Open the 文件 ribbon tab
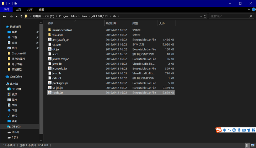 click(x=6, y=10)
